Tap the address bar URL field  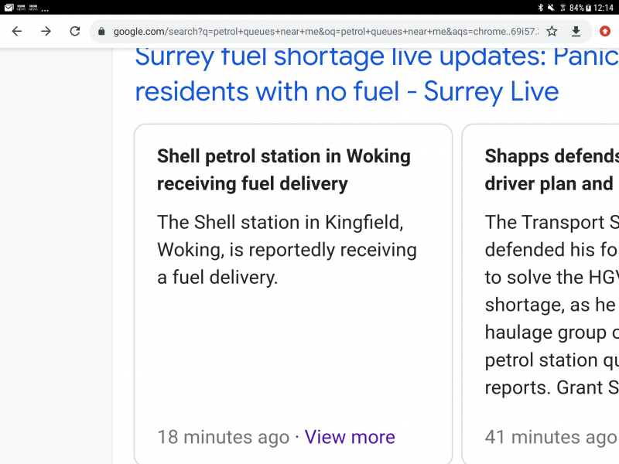pyautogui.click(x=309, y=32)
